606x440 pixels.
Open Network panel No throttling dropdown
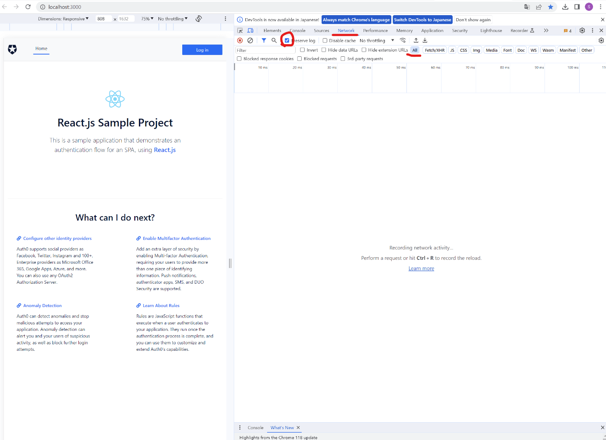pyautogui.click(x=377, y=41)
